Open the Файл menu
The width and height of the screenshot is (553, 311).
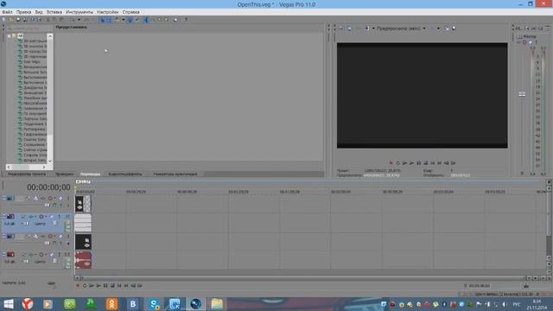coord(7,12)
